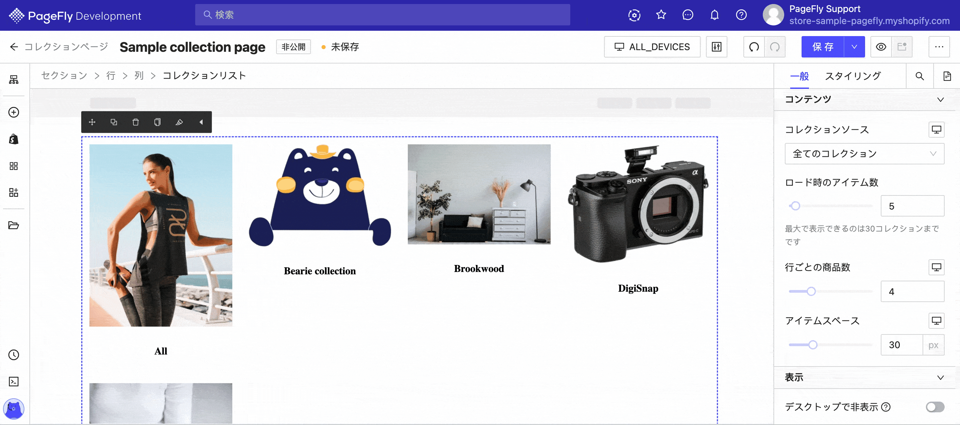Open the screen capture icon in top bar

point(634,15)
